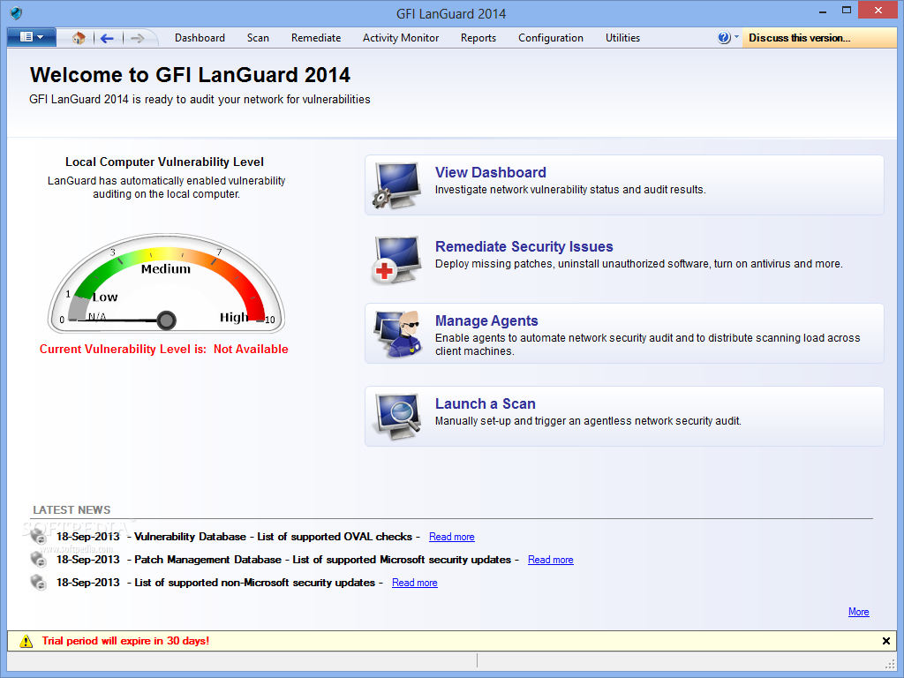Screen dimensions: 904x678
Task: Click the 'Trial period will expire in 30 days!' message
Action: pyautogui.click(x=125, y=641)
